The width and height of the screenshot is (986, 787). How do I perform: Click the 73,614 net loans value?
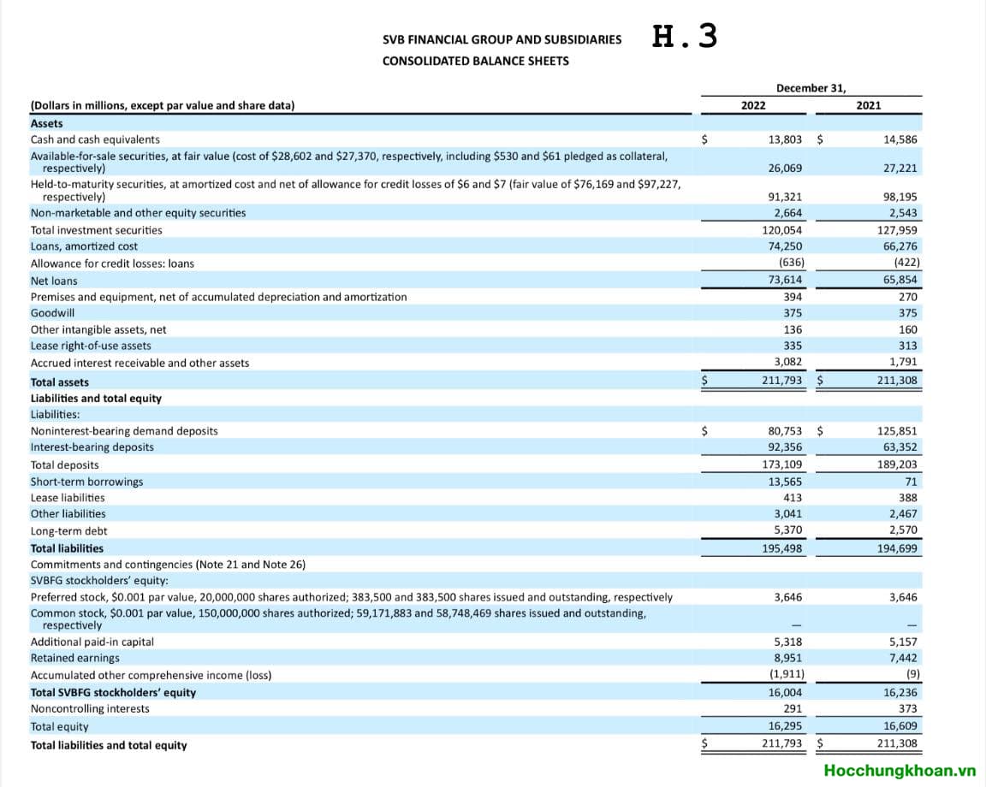coord(785,281)
